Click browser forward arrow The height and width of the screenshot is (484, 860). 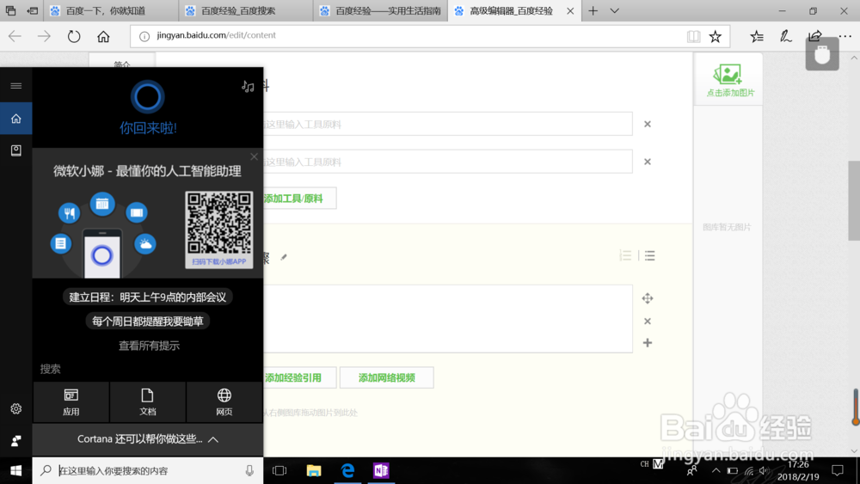44,36
